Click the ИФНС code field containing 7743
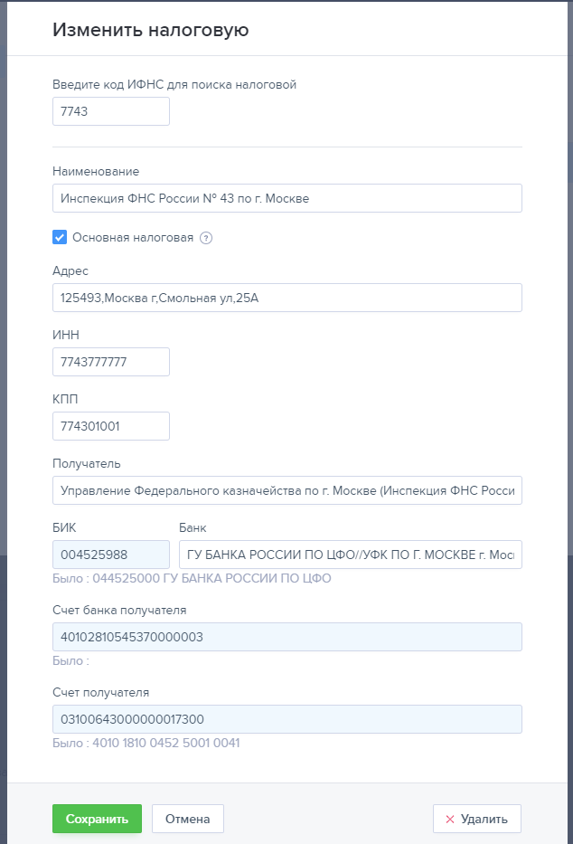The image size is (573, 844). [x=111, y=111]
